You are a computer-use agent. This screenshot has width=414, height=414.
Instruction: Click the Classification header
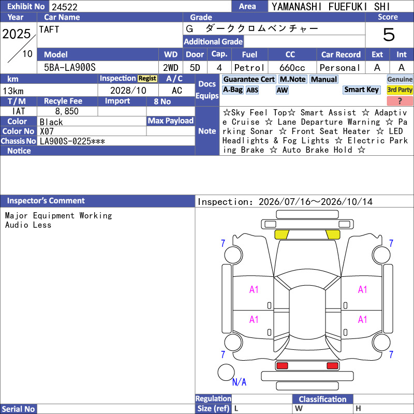click(x=322, y=399)
